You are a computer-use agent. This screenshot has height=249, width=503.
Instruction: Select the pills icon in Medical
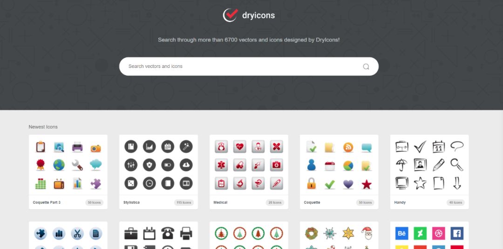pos(240,165)
